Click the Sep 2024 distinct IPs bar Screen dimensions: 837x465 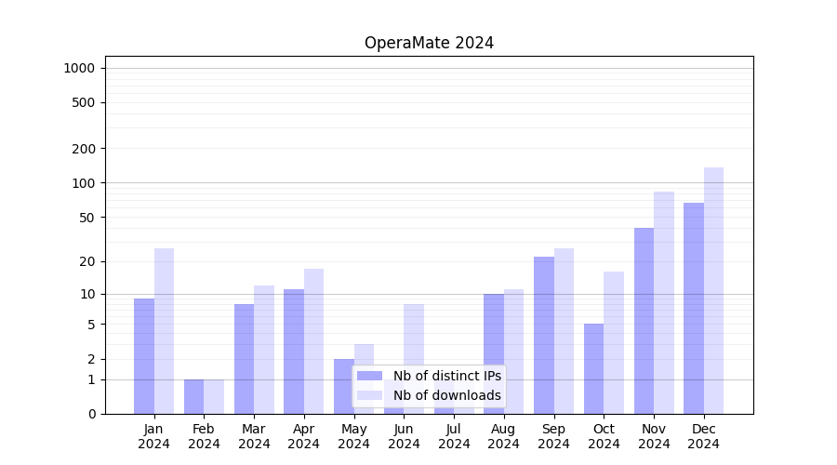point(544,335)
